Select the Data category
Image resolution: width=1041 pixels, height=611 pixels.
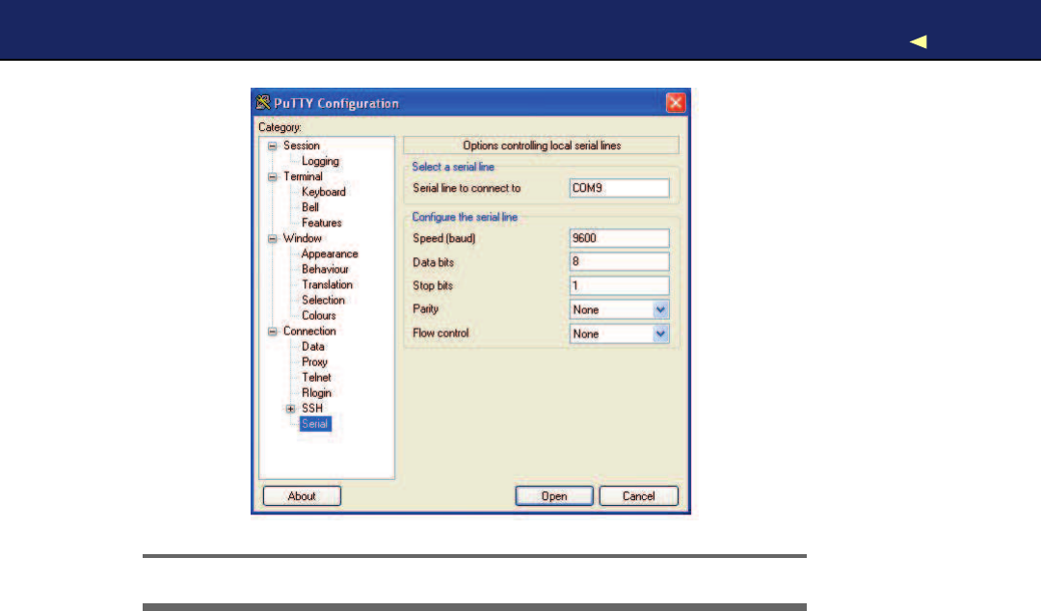312,347
